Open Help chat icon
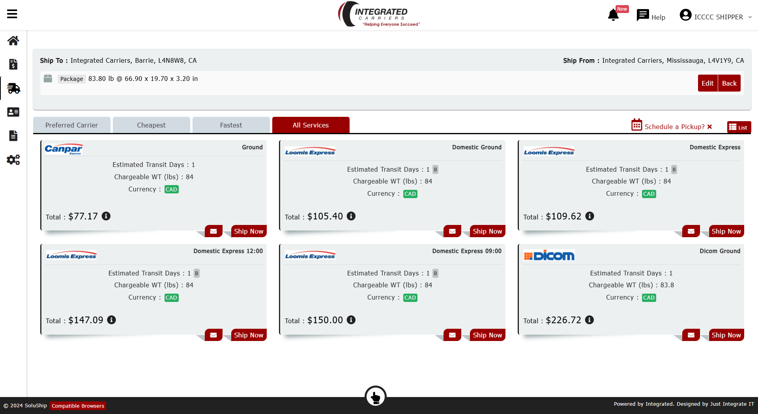This screenshot has height=414, width=758. coord(643,15)
